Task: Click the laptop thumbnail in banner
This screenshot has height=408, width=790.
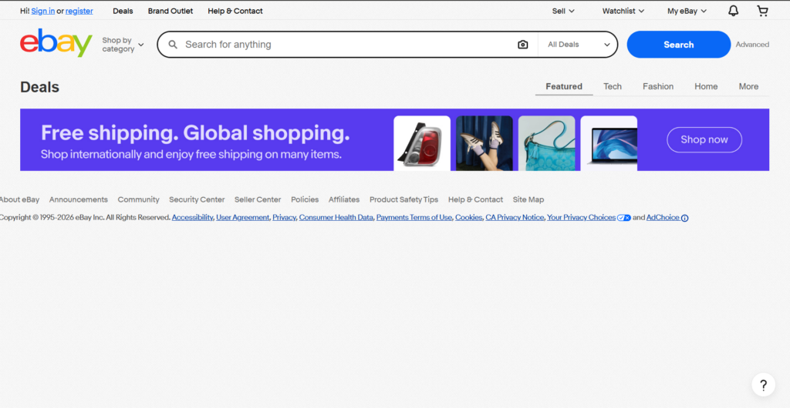Action: (609, 143)
